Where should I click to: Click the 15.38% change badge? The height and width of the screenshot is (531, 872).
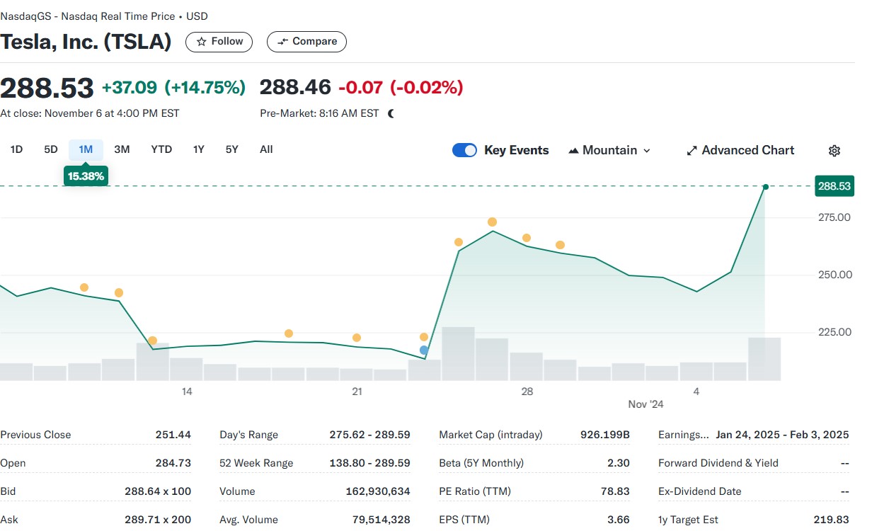pyautogui.click(x=86, y=176)
